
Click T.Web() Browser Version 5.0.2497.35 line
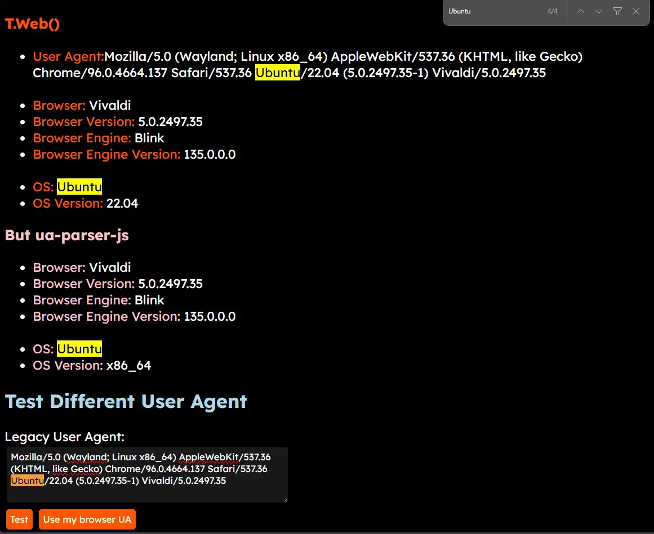(x=118, y=122)
